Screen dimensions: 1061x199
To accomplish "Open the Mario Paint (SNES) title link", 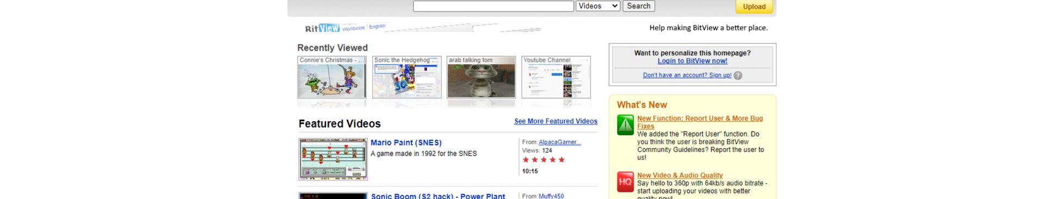I will pyautogui.click(x=406, y=142).
